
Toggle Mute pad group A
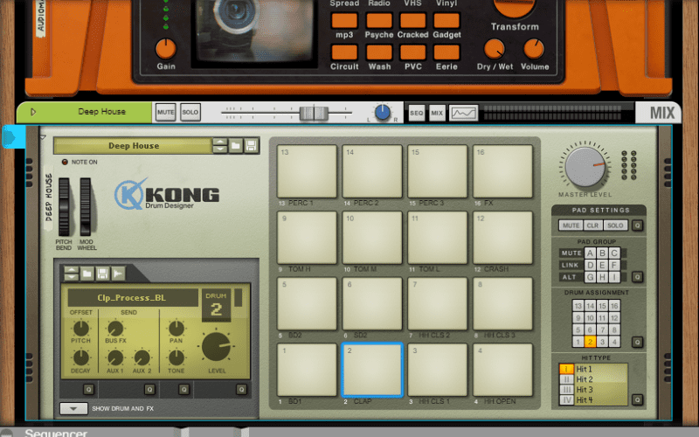[590, 253]
